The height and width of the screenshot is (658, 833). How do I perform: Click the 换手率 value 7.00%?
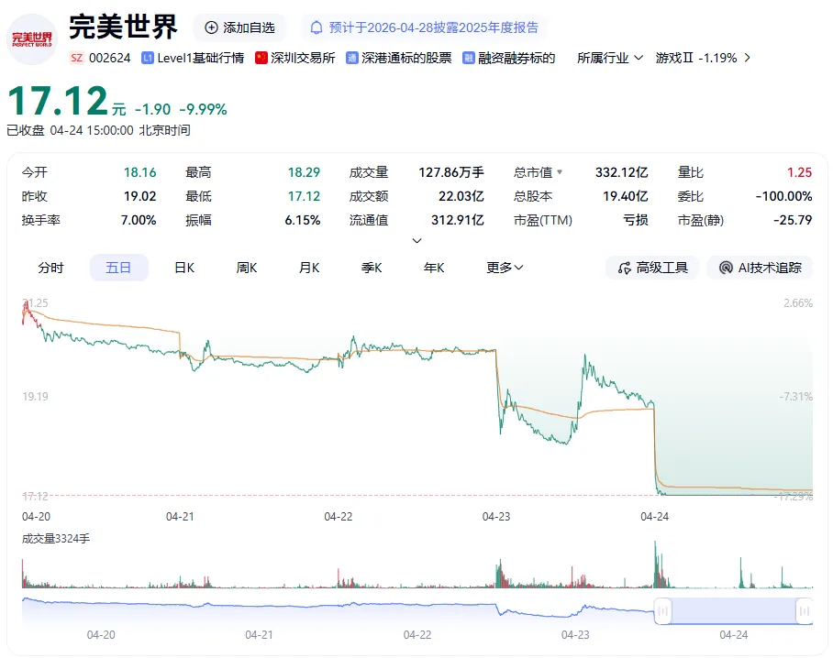[139, 220]
